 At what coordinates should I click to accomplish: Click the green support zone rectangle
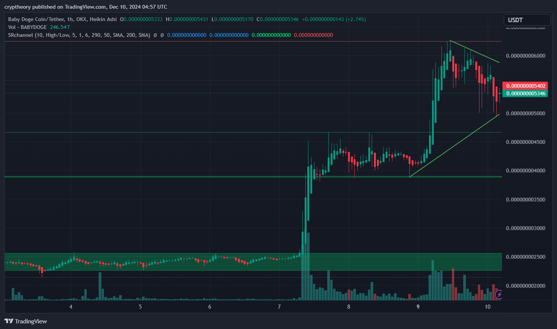tap(253, 262)
